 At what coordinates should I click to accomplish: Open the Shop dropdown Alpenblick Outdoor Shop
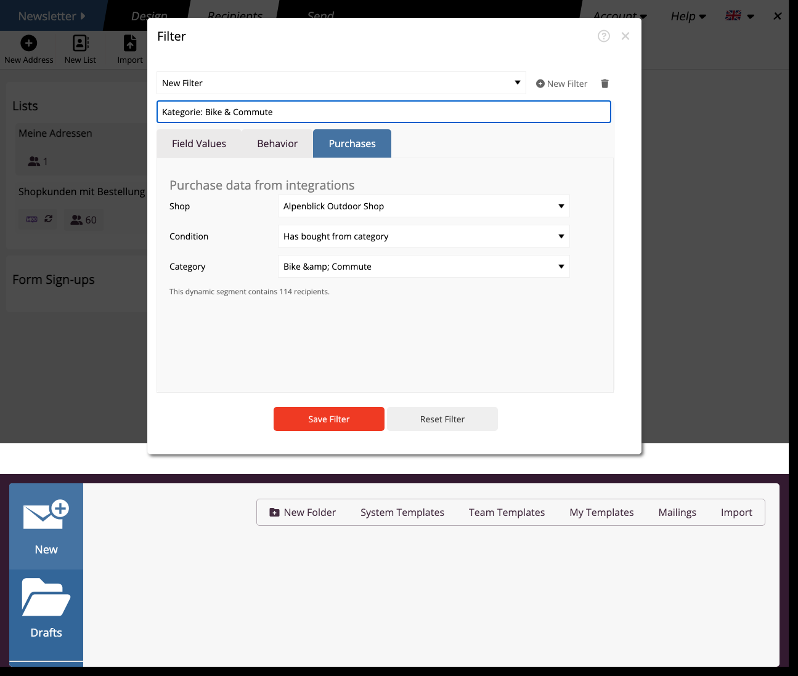(424, 206)
